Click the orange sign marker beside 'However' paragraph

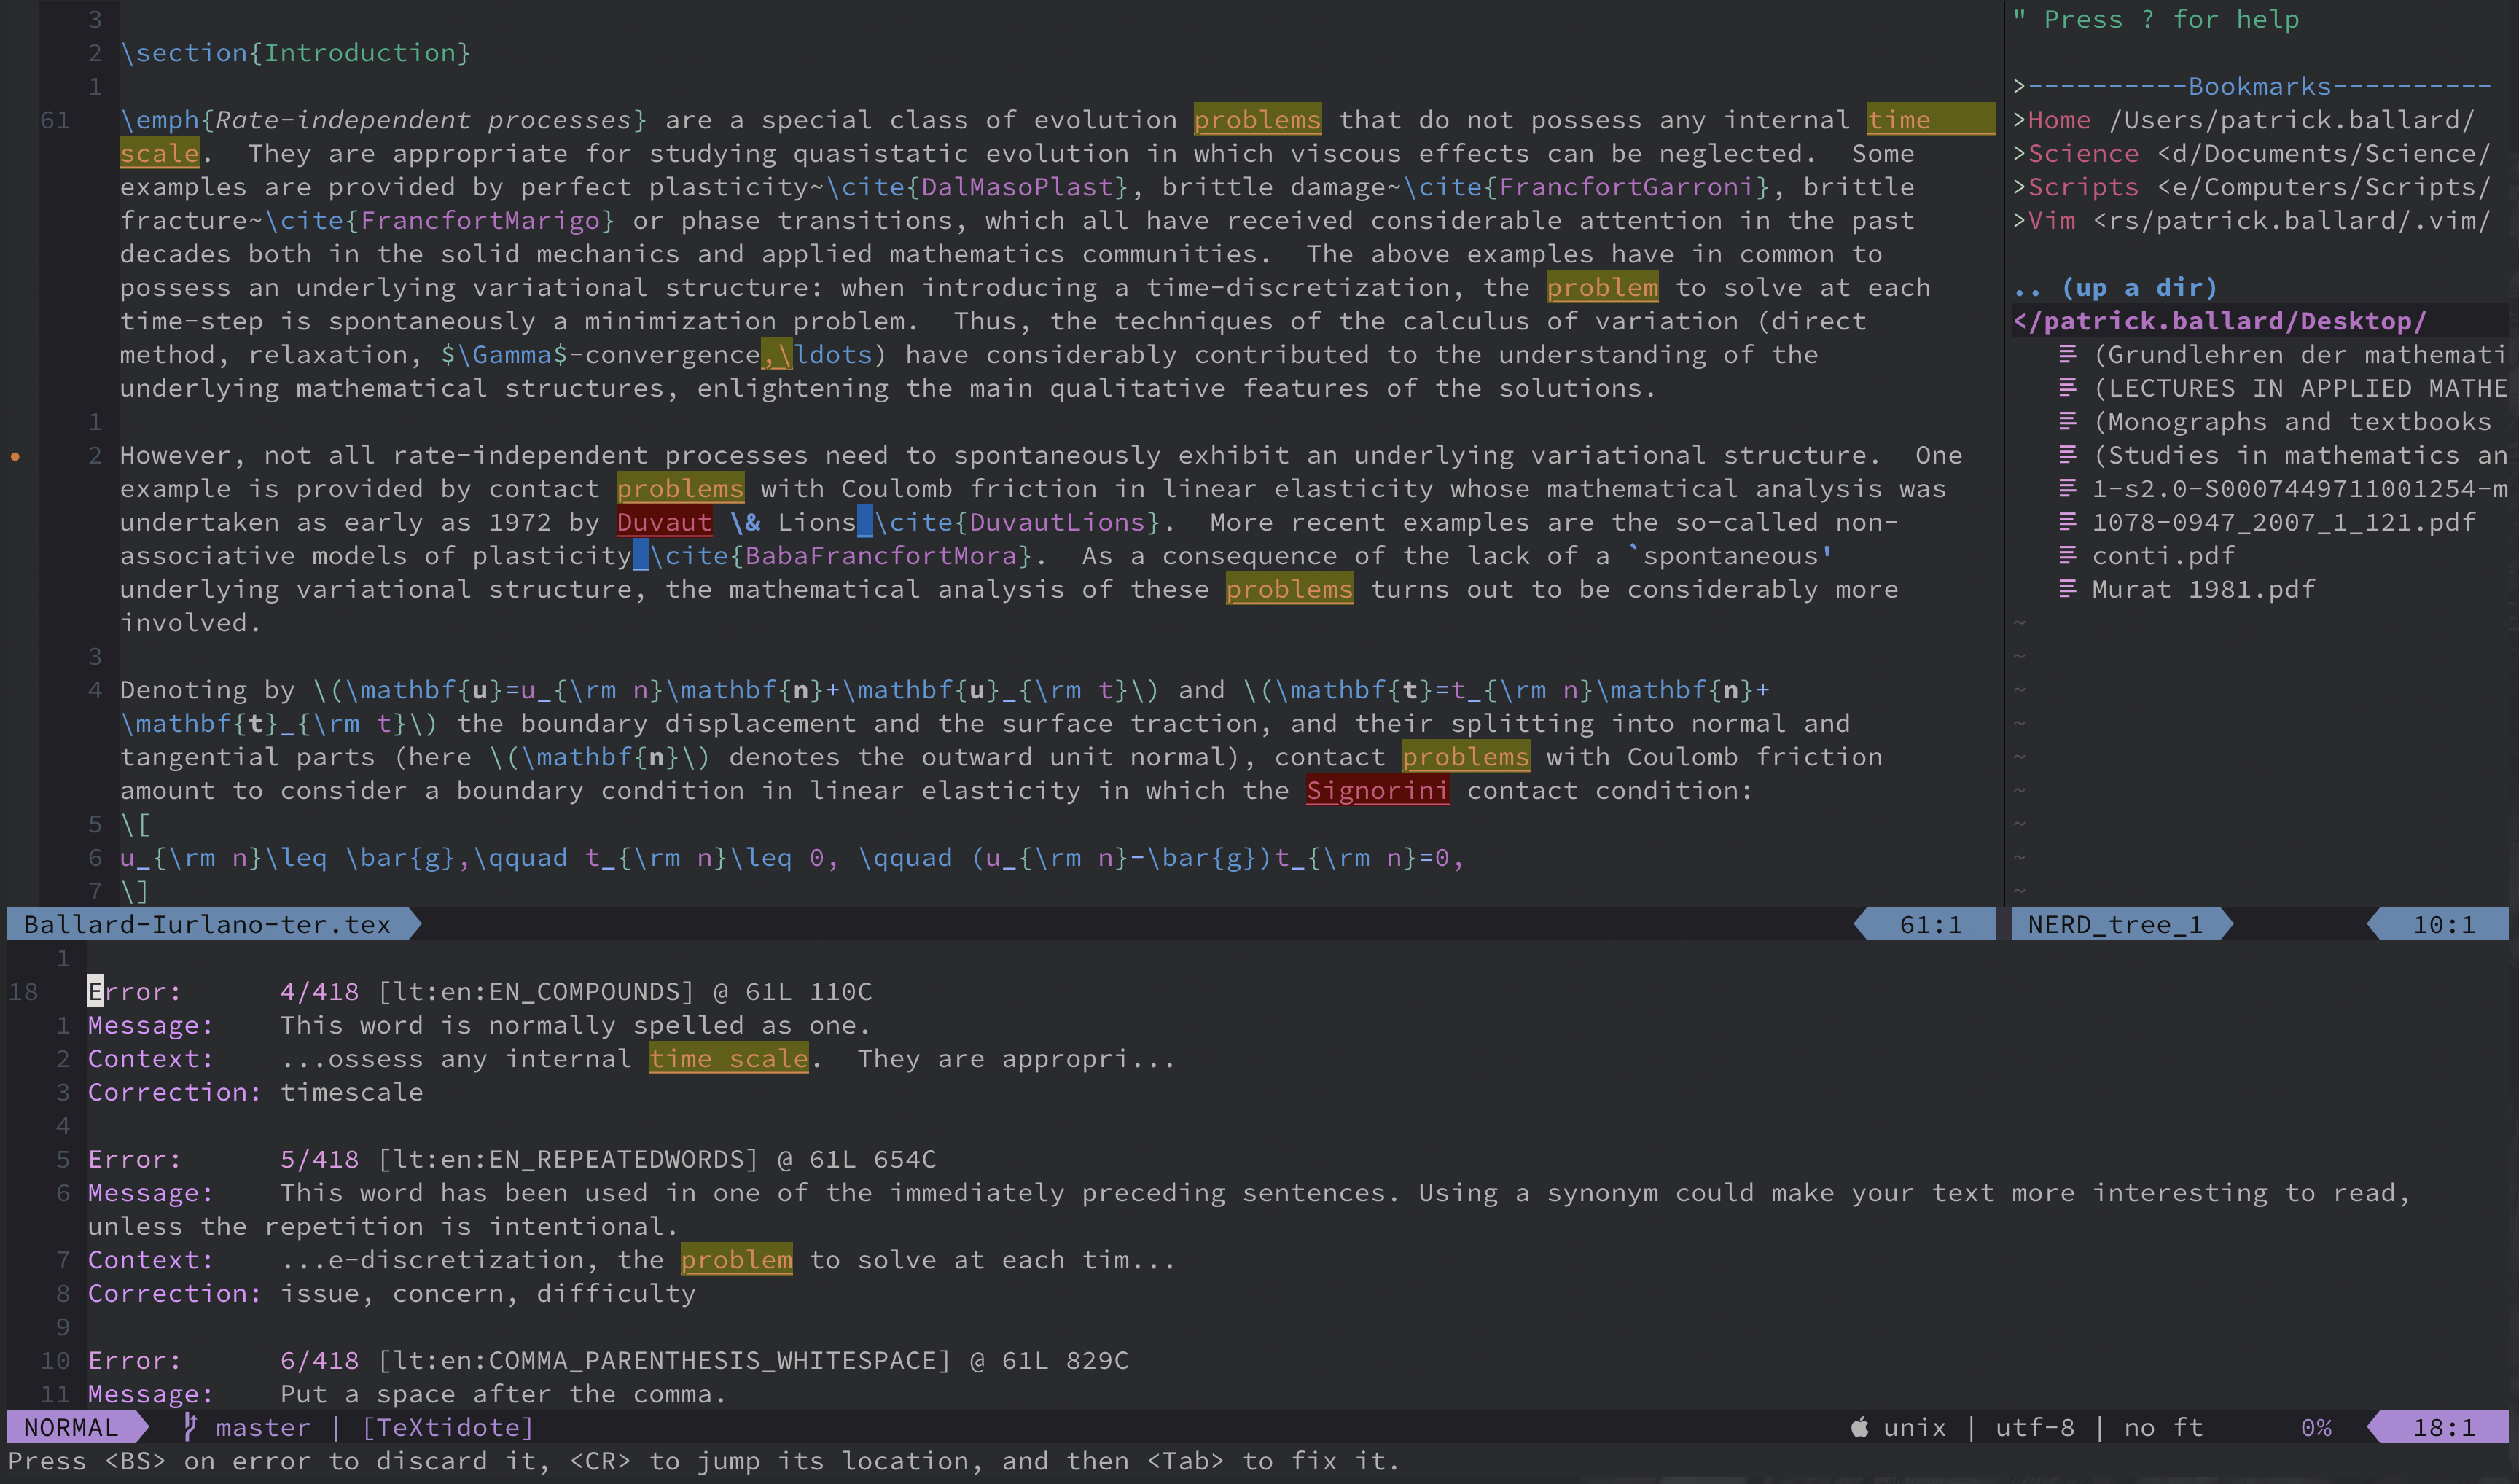[x=15, y=456]
